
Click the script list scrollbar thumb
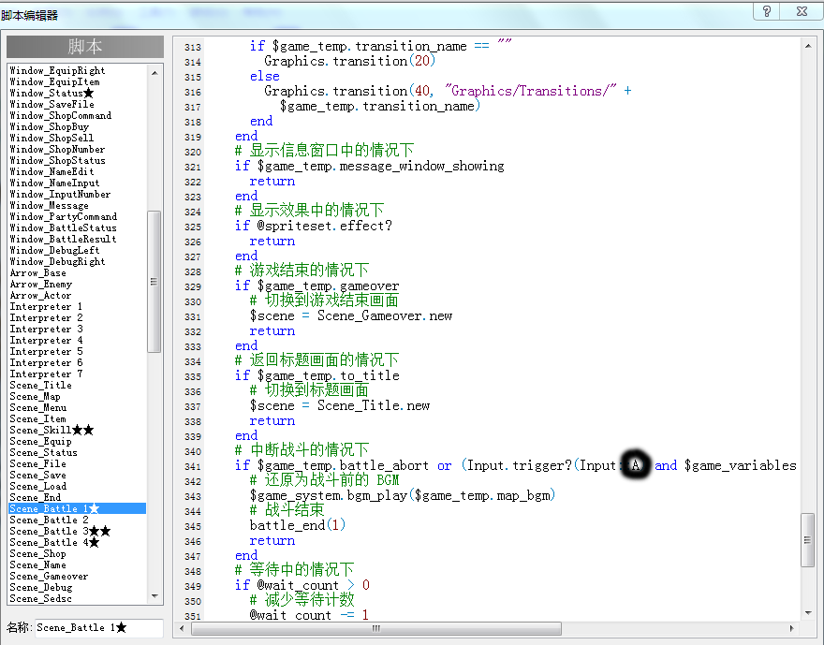[x=154, y=282]
